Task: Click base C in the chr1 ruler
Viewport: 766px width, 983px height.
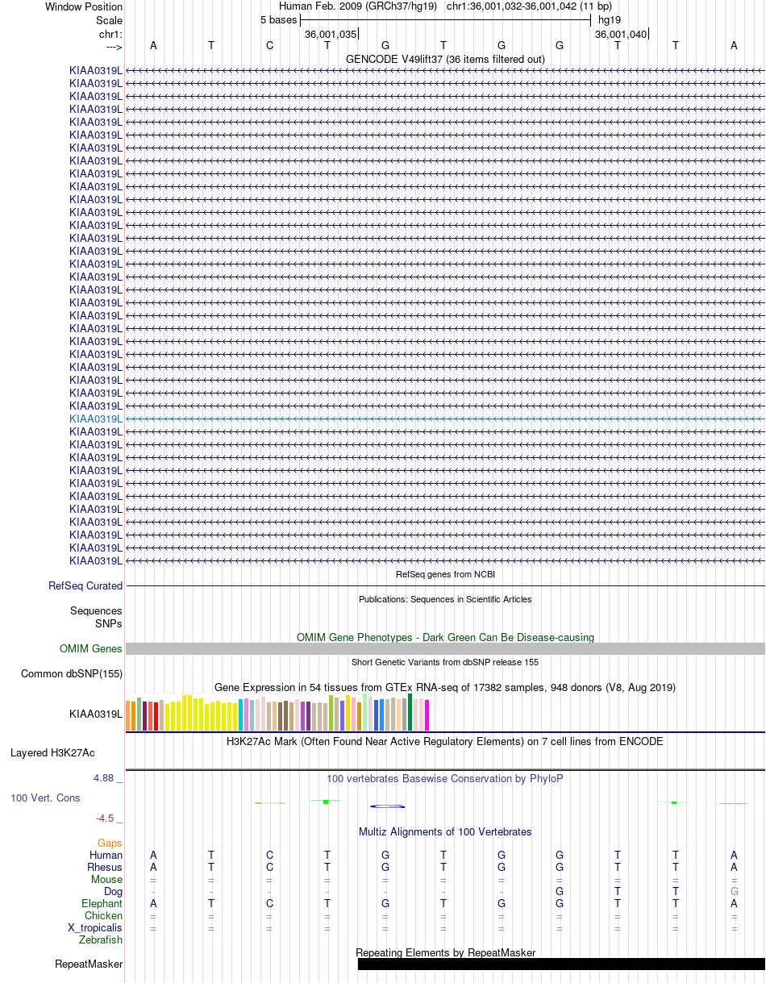Action: tap(269, 45)
